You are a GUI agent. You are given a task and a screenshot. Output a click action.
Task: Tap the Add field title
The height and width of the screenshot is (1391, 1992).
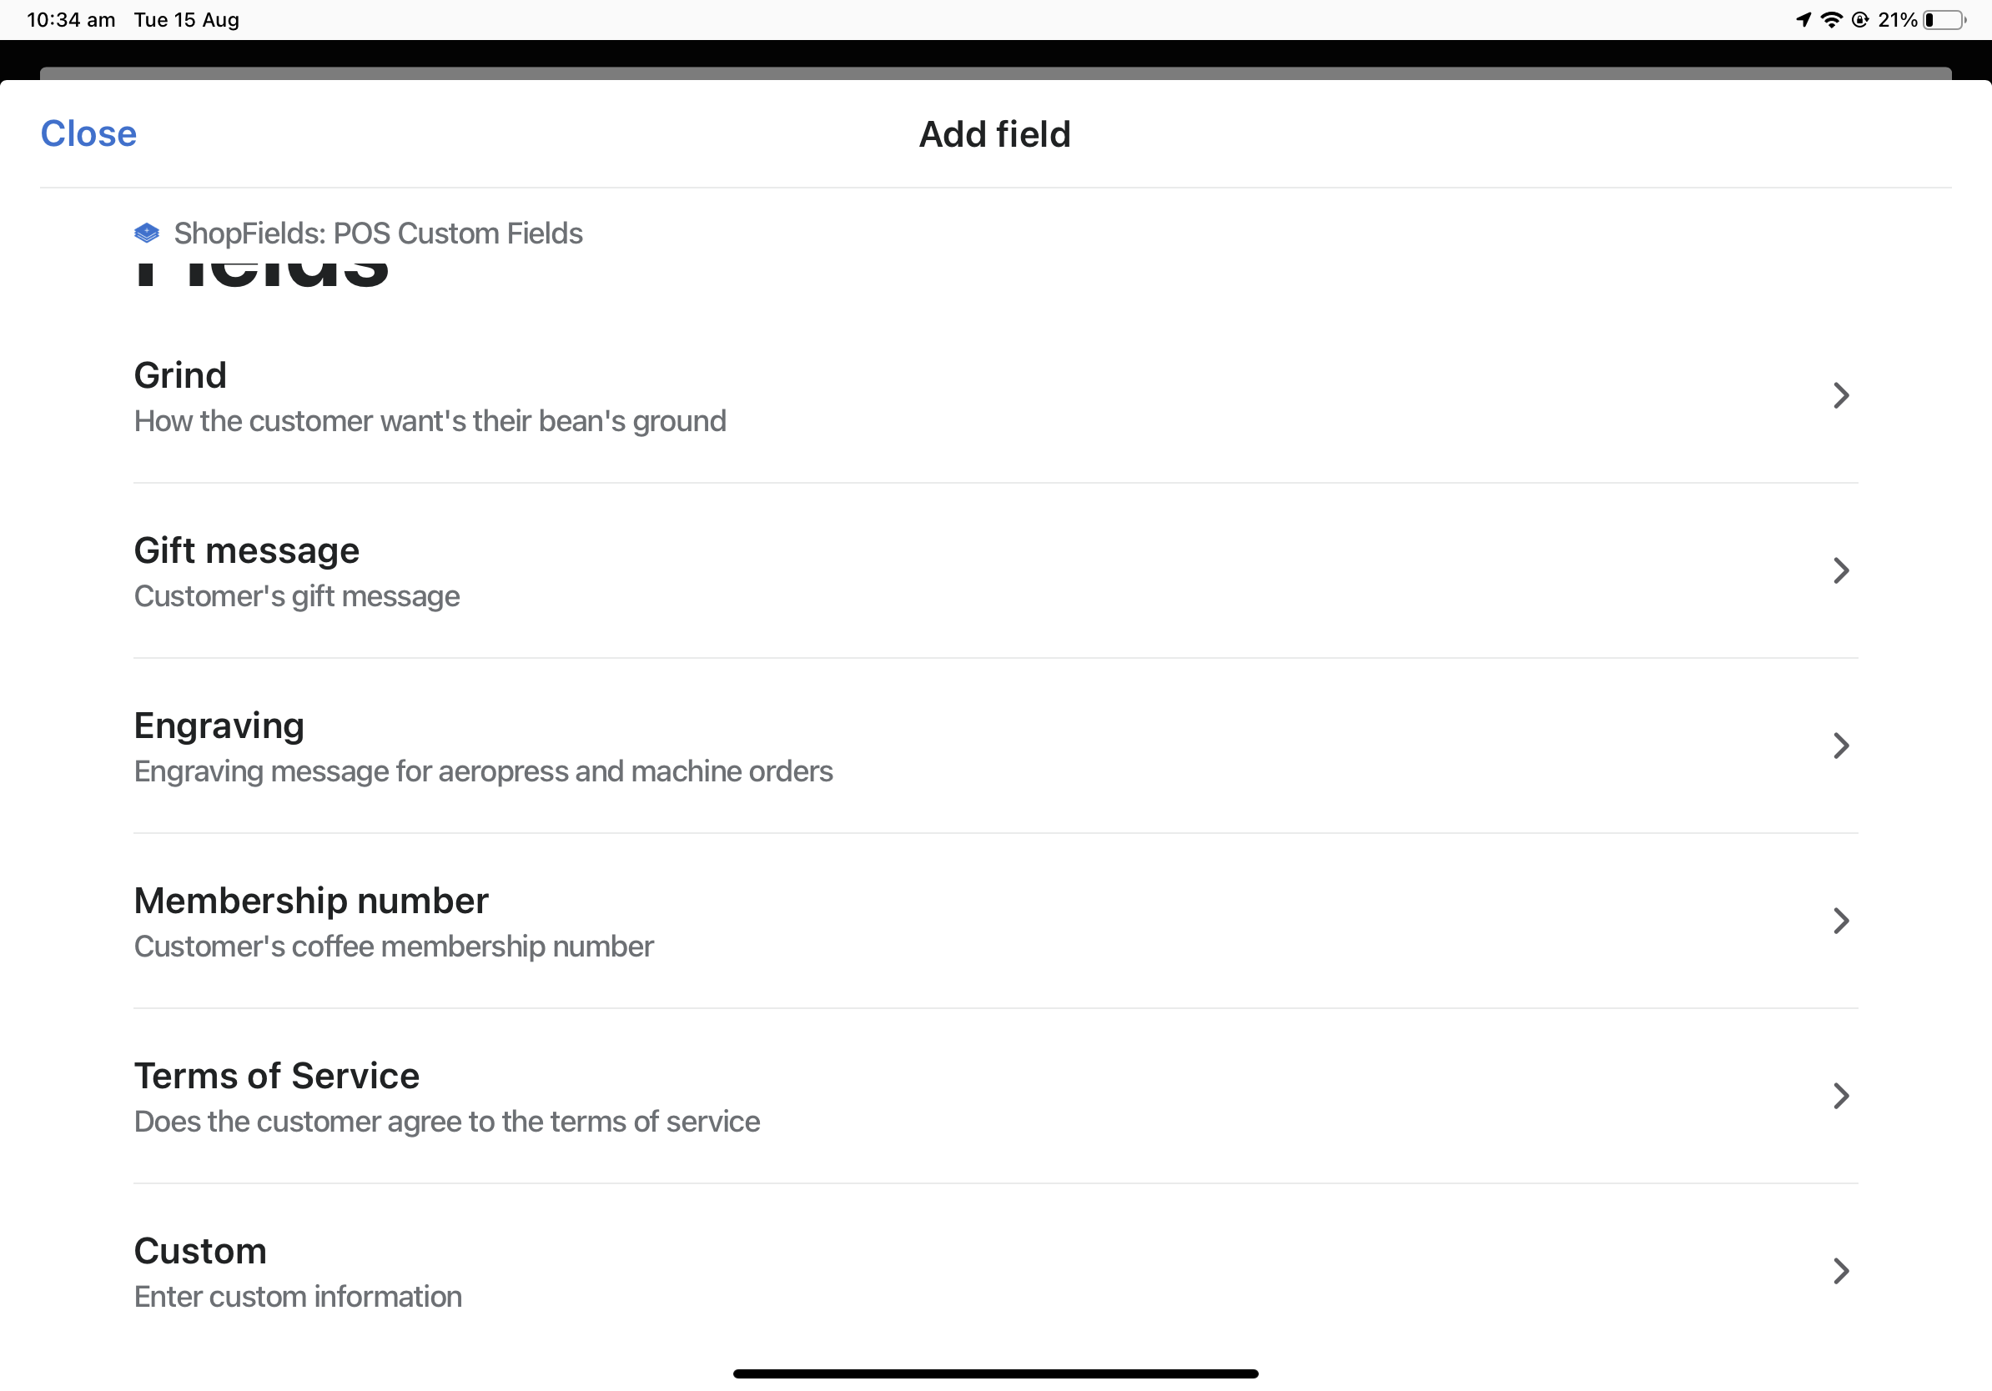point(994,133)
